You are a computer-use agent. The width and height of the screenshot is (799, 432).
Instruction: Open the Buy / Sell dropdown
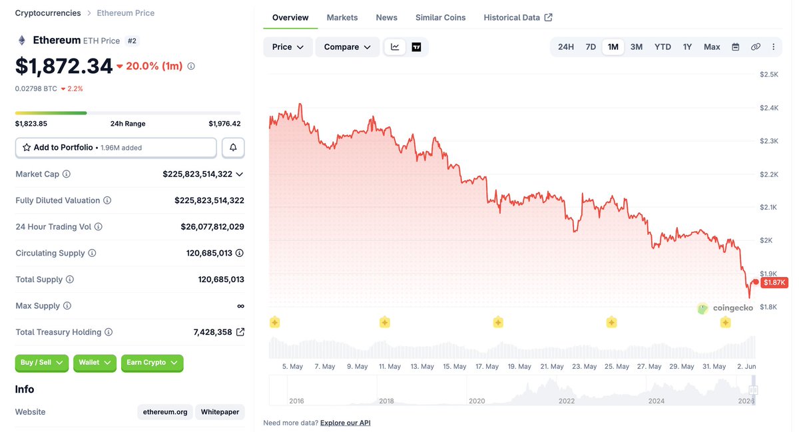point(42,363)
